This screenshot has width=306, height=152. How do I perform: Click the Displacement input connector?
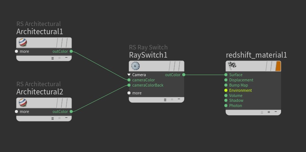[226, 80]
